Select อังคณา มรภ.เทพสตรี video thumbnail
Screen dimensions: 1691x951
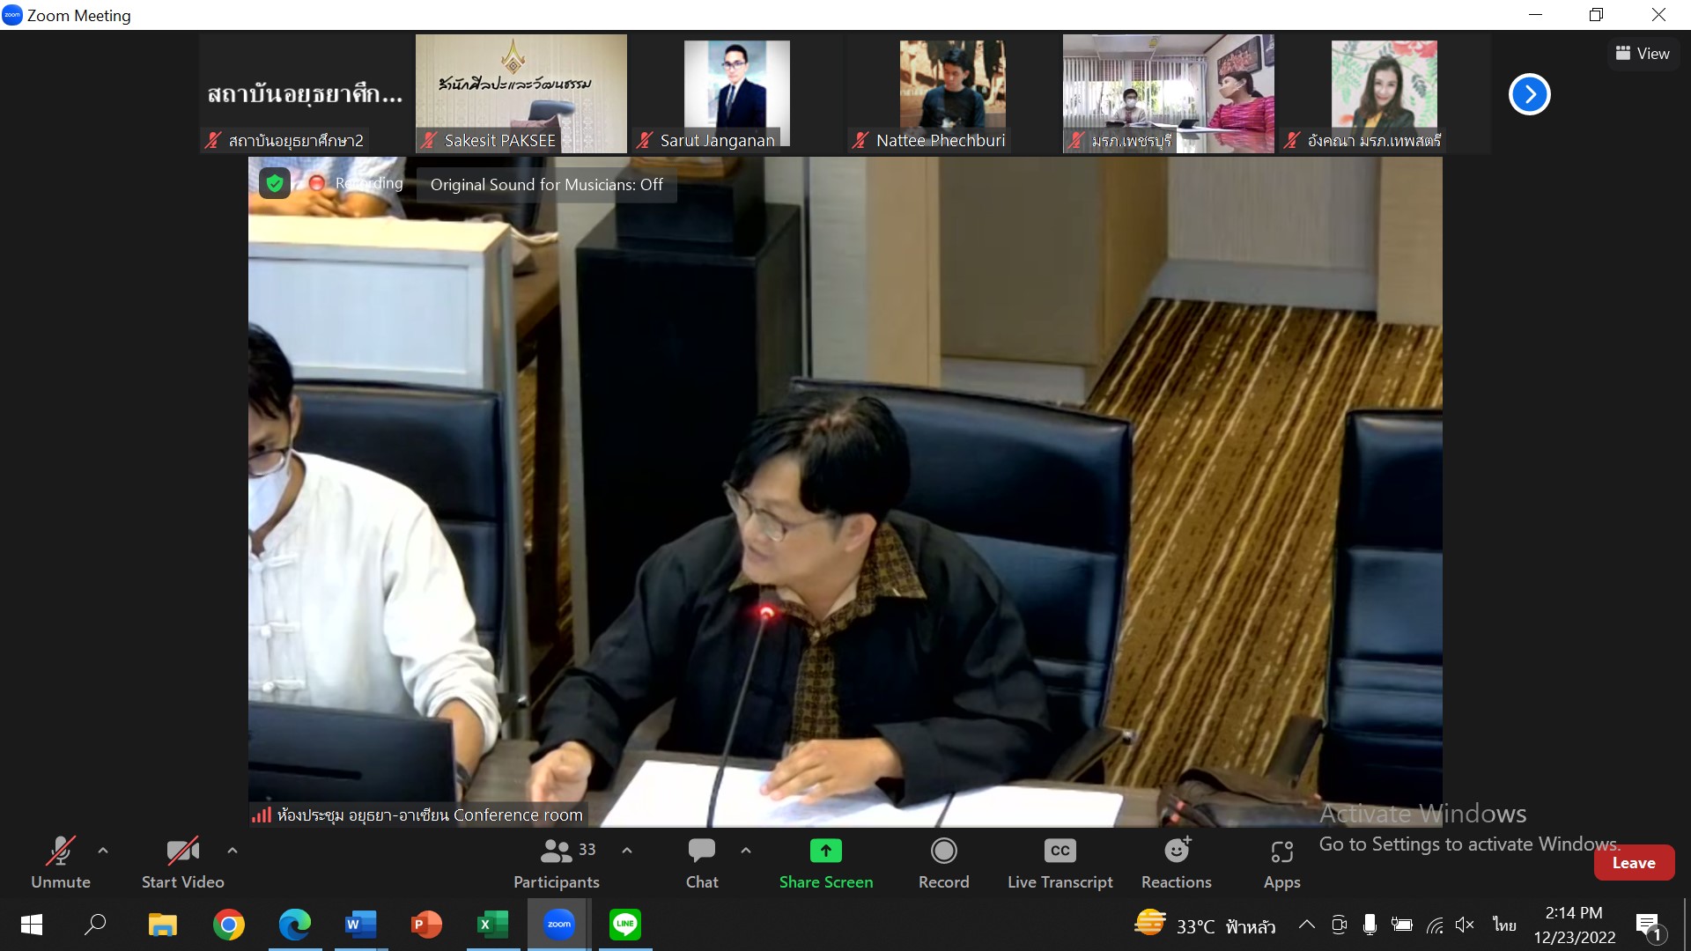pos(1385,93)
